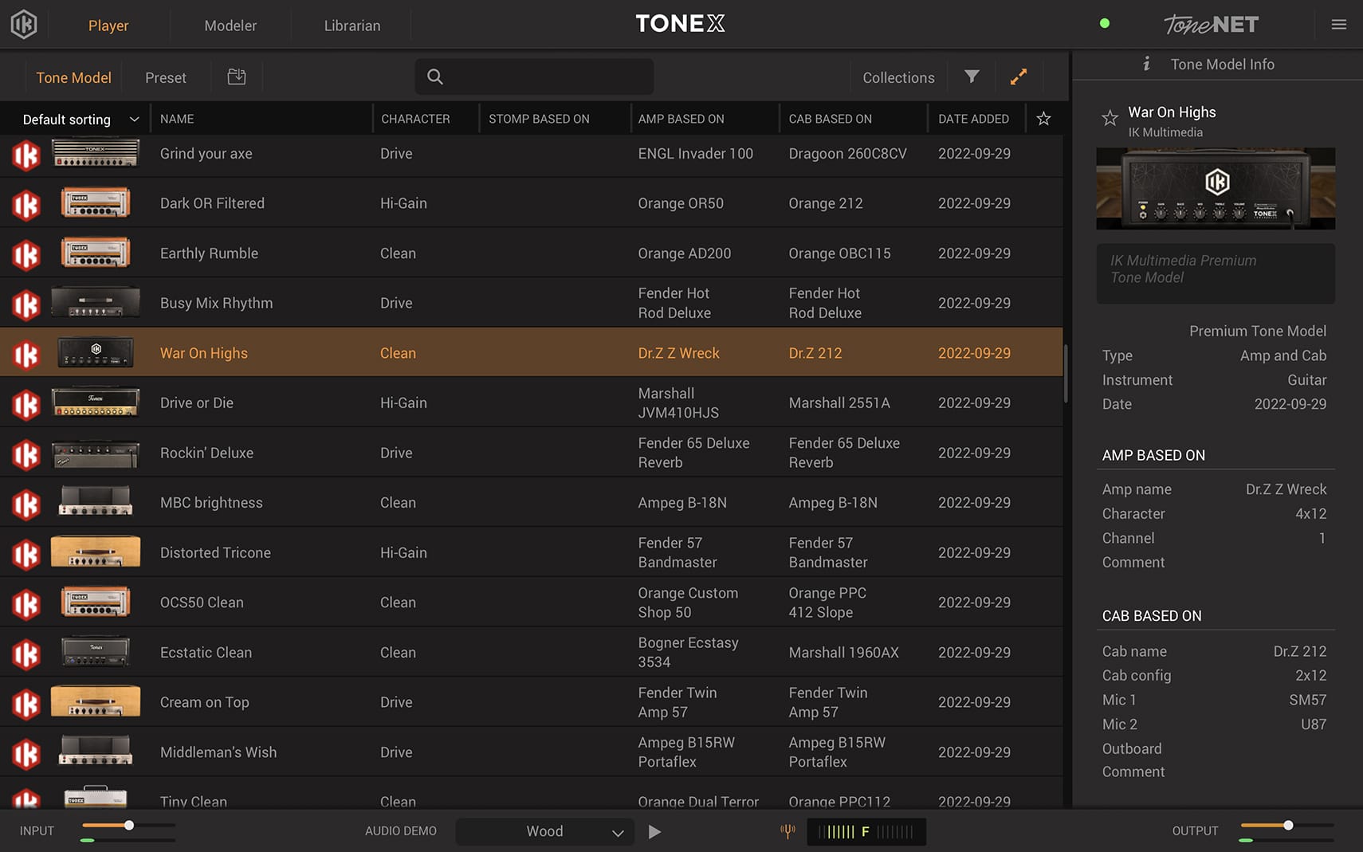Click IK badge on Earthly Rumble row

(x=26, y=255)
